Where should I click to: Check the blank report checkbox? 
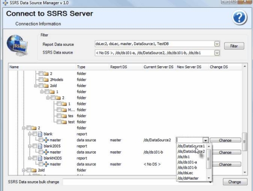pyautogui.click(x=35, y=134)
